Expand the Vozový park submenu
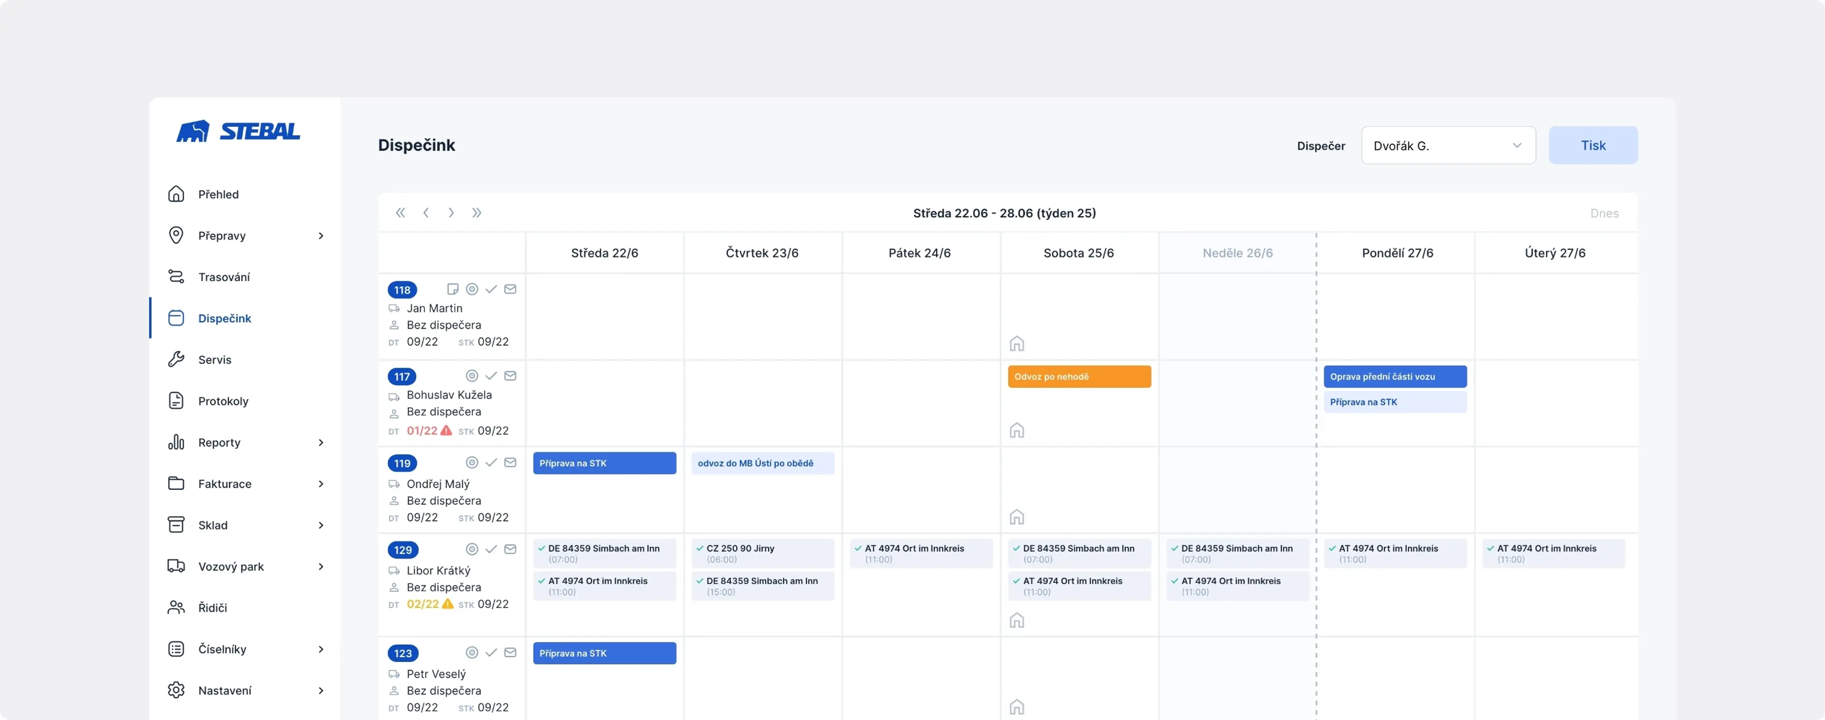Viewport: 1825px width, 720px height. point(321,567)
